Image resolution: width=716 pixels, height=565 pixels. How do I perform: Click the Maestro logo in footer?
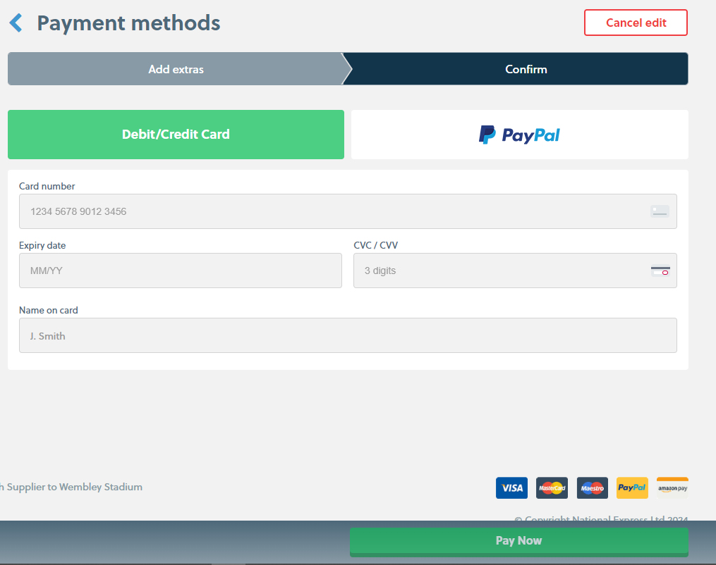[x=592, y=488]
